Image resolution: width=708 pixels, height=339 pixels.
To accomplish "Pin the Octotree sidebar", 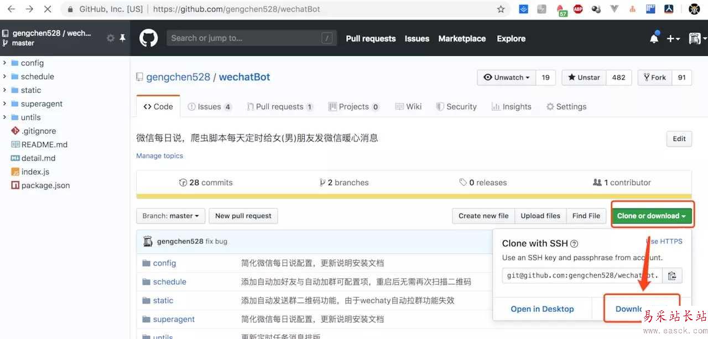I will coord(122,38).
